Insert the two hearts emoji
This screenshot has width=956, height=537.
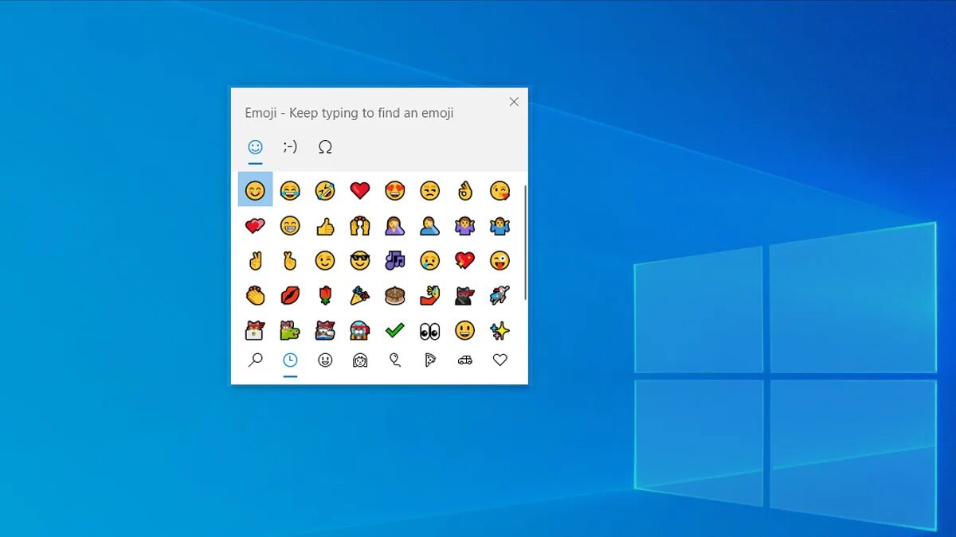[255, 226]
